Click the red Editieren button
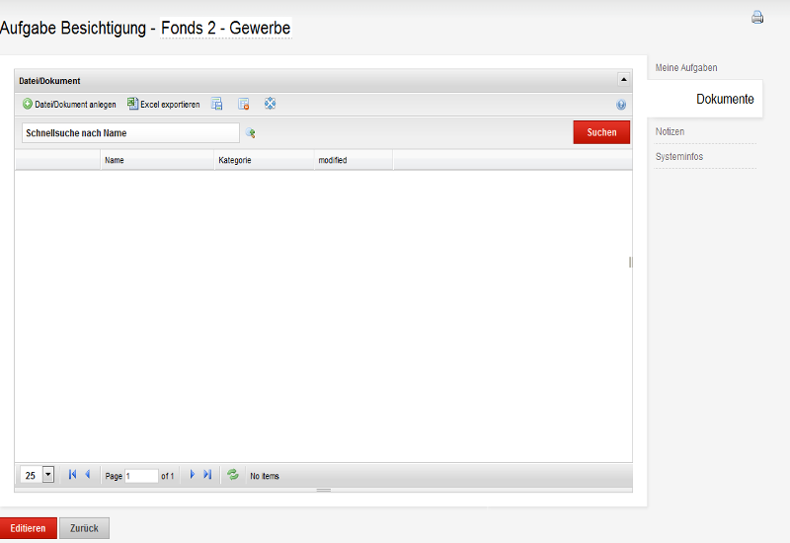Screen dimensions: 790x543 [29, 528]
